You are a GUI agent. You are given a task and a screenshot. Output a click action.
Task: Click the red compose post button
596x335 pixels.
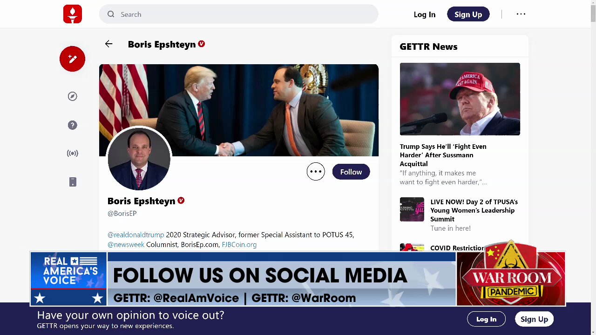click(72, 59)
